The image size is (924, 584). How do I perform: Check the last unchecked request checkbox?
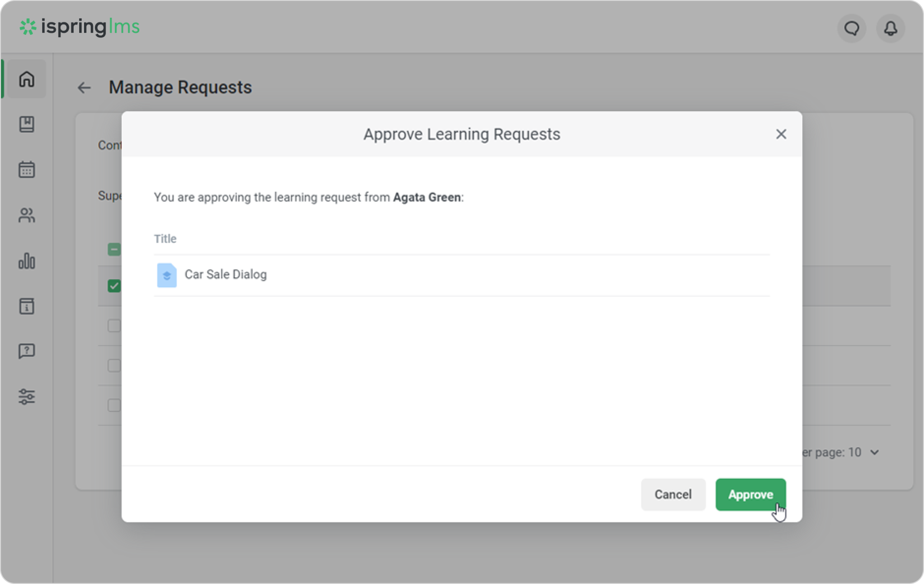(x=114, y=405)
